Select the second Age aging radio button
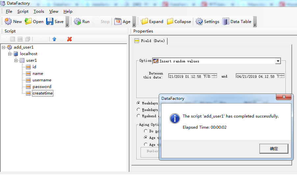 [x=146, y=144]
